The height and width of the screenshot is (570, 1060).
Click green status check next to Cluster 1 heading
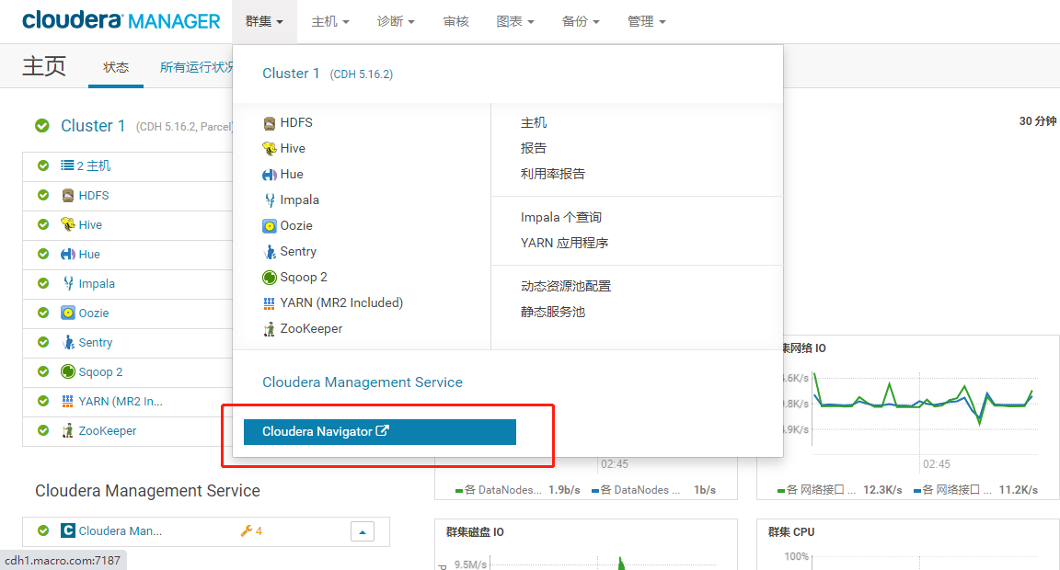[42, 126]
